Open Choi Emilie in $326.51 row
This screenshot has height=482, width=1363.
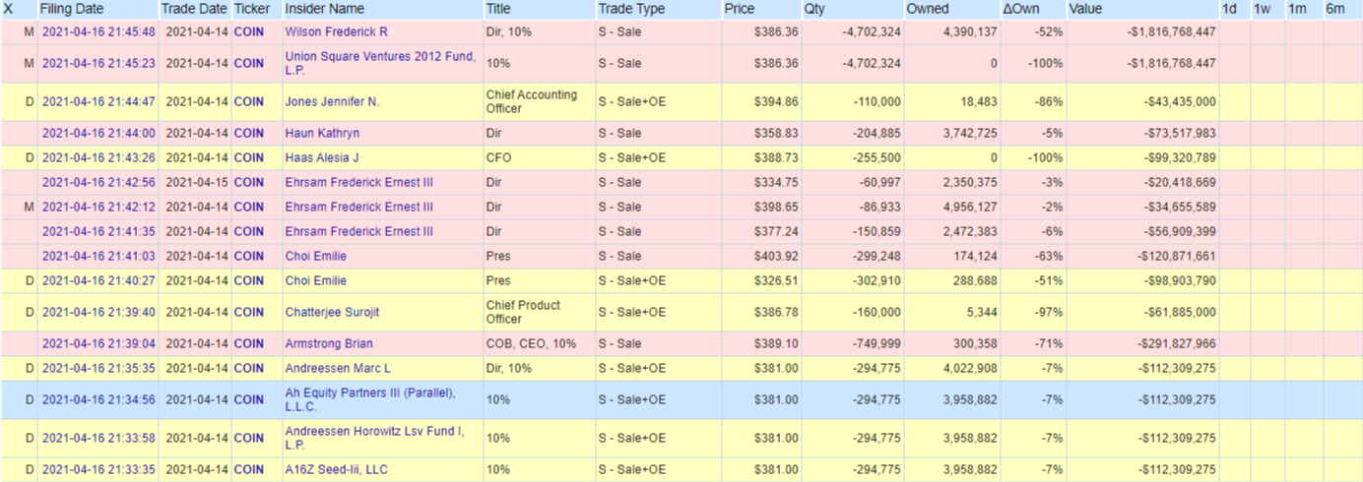point(316,280)
